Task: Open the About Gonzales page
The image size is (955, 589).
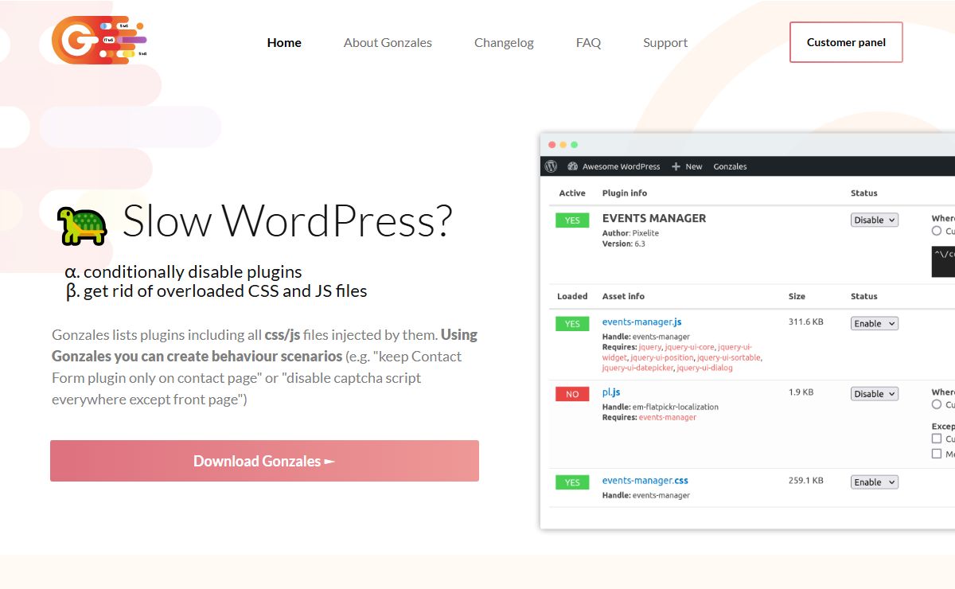Action: (388, 43)
